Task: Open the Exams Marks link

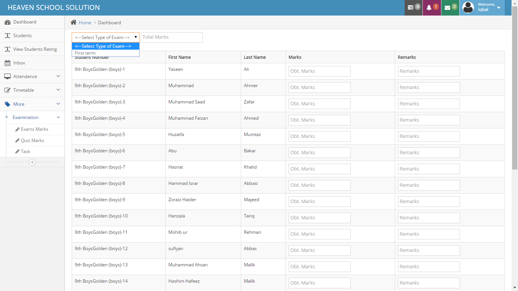Action: coord(34,129)
